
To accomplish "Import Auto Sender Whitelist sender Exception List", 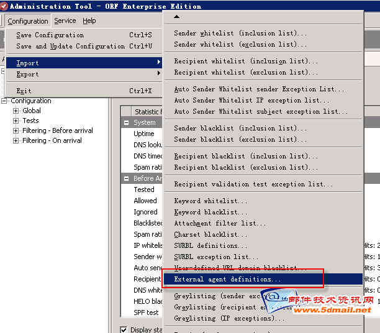I will click(263, 89).
